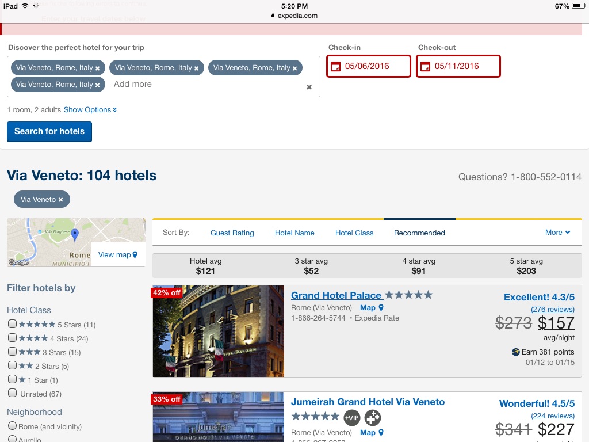This screenshot has width=589, height=442.
Task: Remove the Via Veneto tag below hotel count
Action: click(60, 199)
